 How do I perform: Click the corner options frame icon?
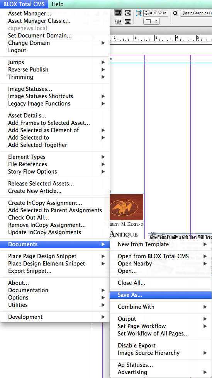tap(139, 13)
